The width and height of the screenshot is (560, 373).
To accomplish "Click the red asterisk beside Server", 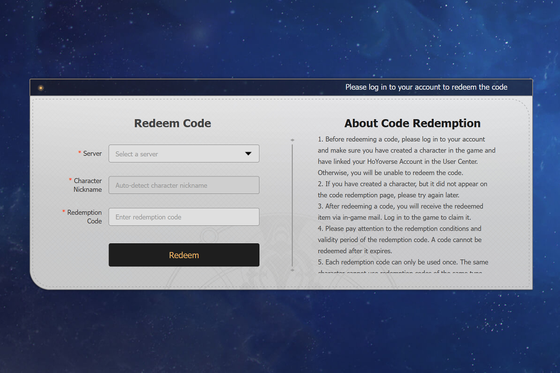I will click(x=80, y=153).
